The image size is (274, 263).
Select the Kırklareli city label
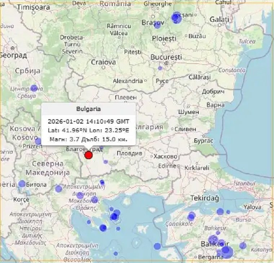[x=197, y=168]
